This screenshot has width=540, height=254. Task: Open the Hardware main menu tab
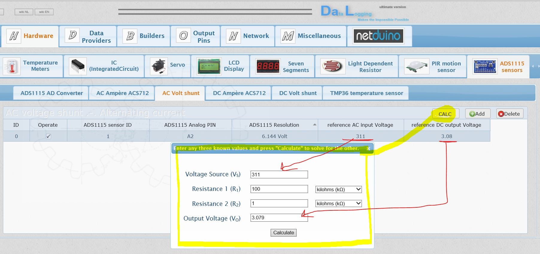point(30,36)
